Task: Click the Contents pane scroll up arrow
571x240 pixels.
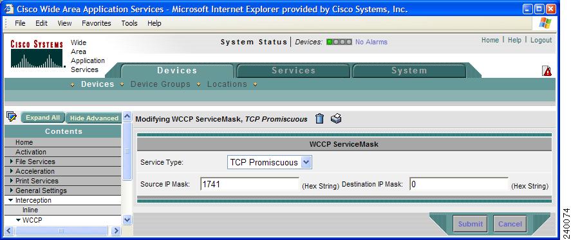Action: 127,116
